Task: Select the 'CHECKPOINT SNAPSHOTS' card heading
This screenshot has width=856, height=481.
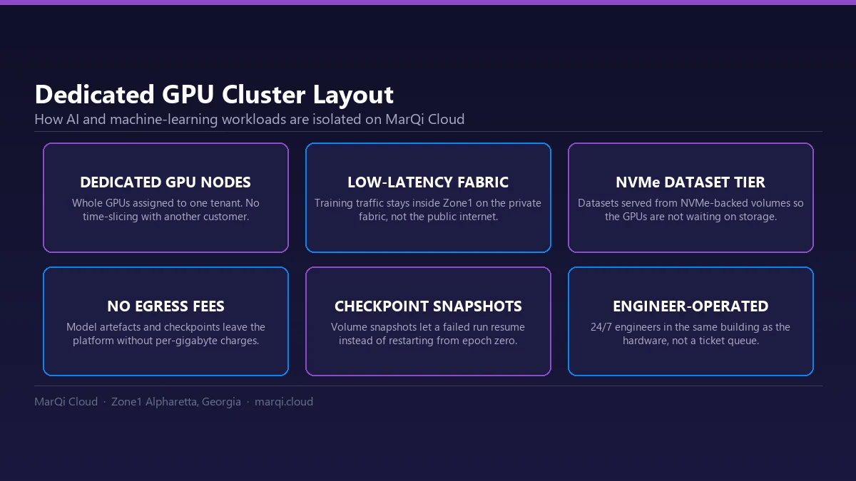Action: click(428, 306)
